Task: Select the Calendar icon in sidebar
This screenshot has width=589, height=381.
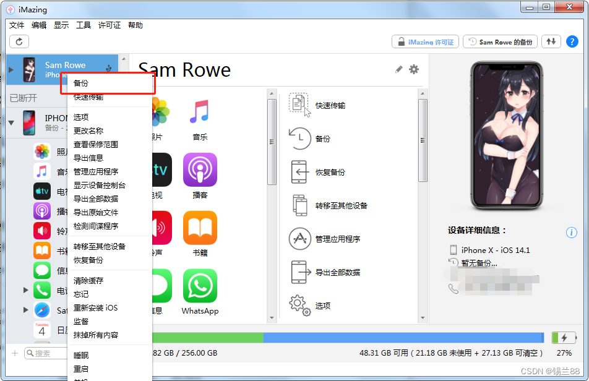Action: [42, 330]
